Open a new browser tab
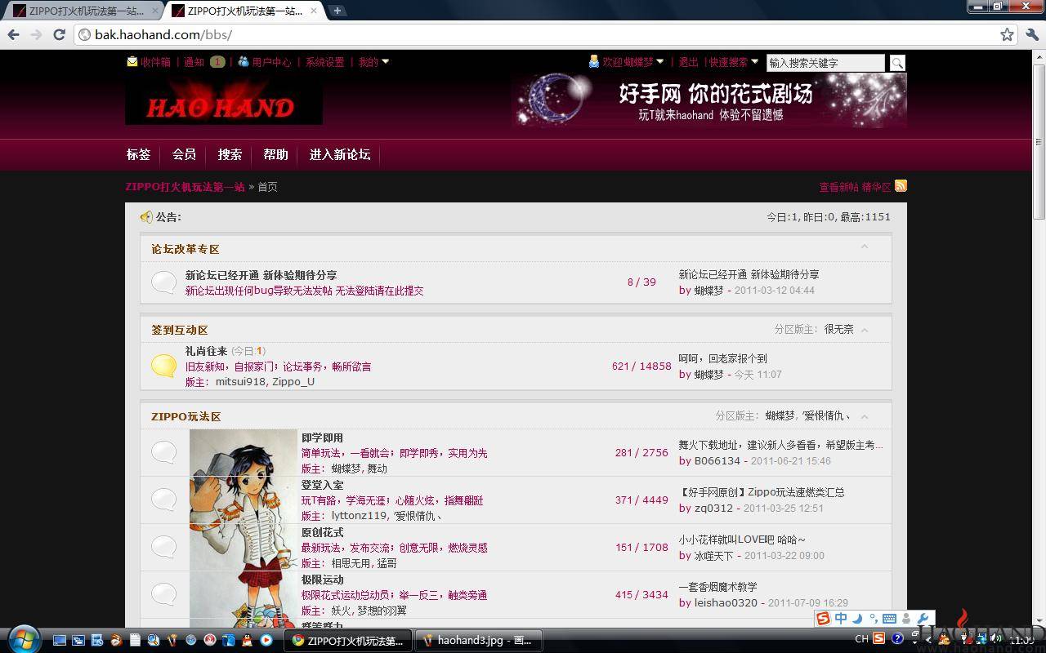The image size is (1046, 653). point(337,11)
